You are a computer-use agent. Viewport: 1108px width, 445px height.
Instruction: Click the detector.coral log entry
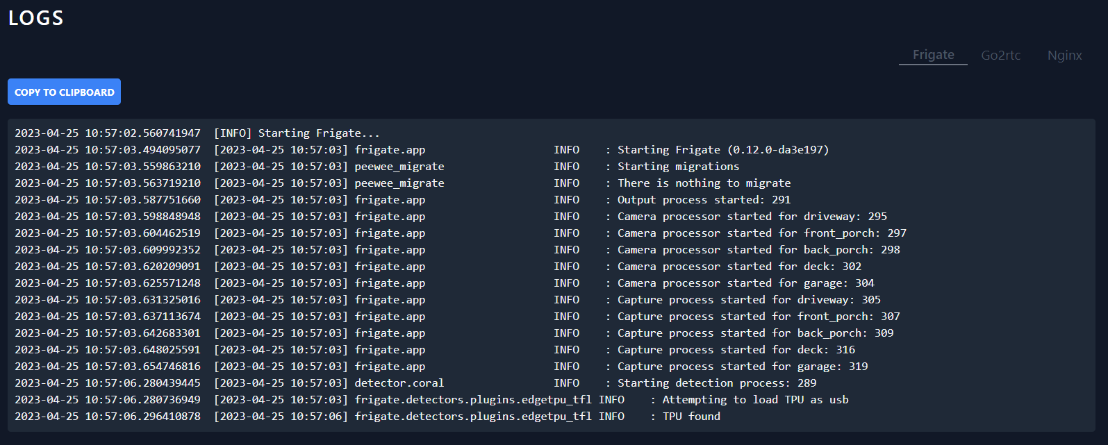click(399, 383)
